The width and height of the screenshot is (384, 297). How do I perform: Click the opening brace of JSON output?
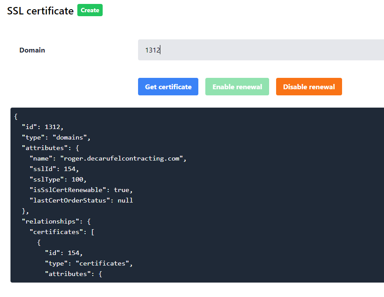click(16, 116)
